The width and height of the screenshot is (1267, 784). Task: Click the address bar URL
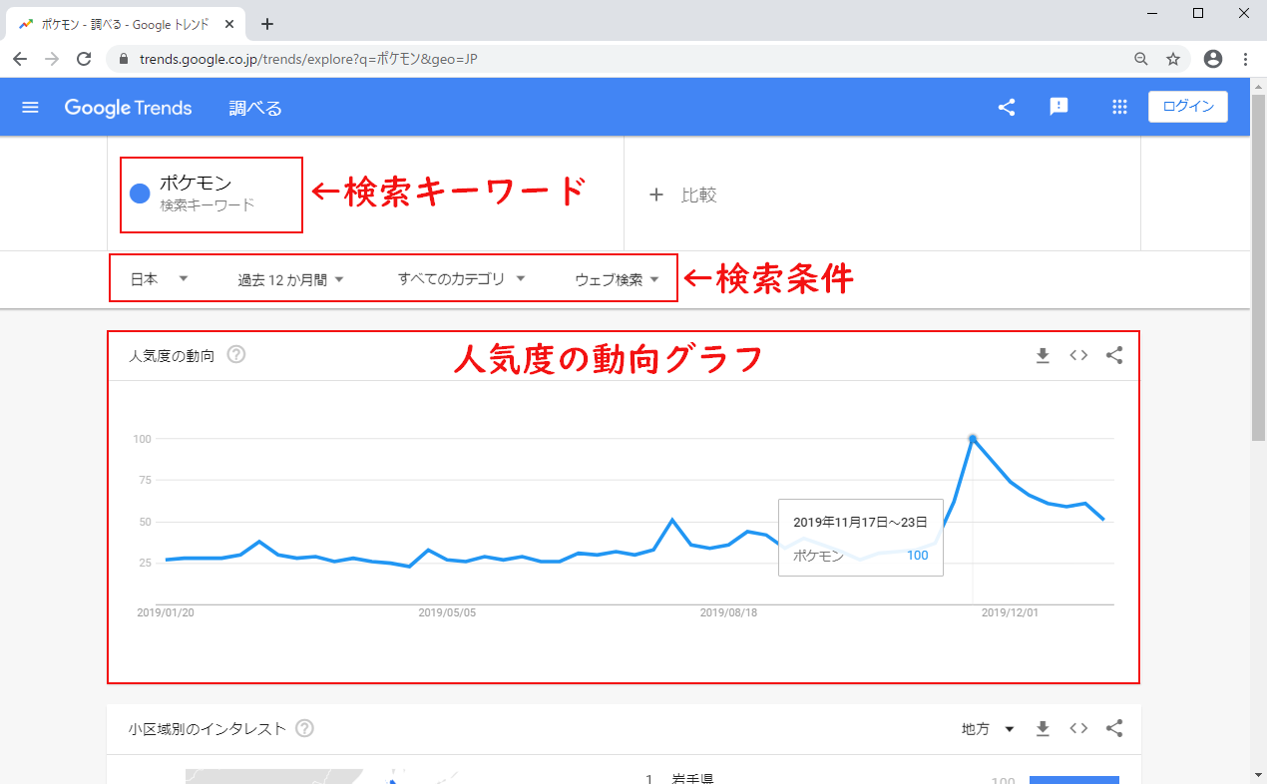pos(307,59)
